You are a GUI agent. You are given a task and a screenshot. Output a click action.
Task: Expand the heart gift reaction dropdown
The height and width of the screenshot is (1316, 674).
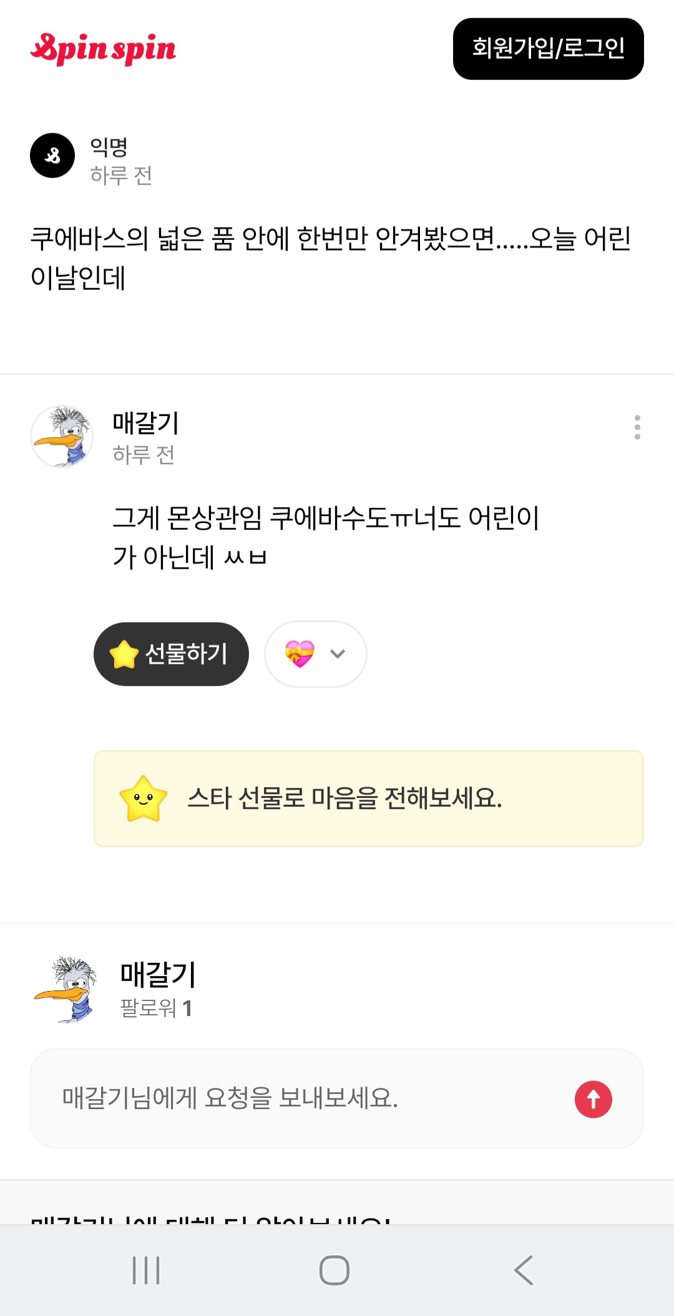[316, 654]
